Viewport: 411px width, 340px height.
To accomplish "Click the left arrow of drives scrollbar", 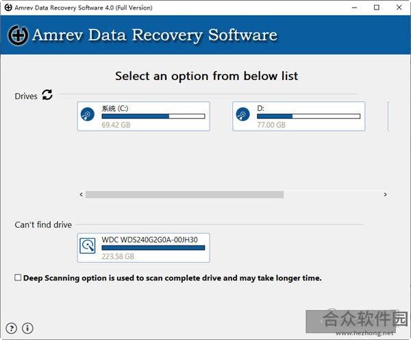I will point(82,194).
